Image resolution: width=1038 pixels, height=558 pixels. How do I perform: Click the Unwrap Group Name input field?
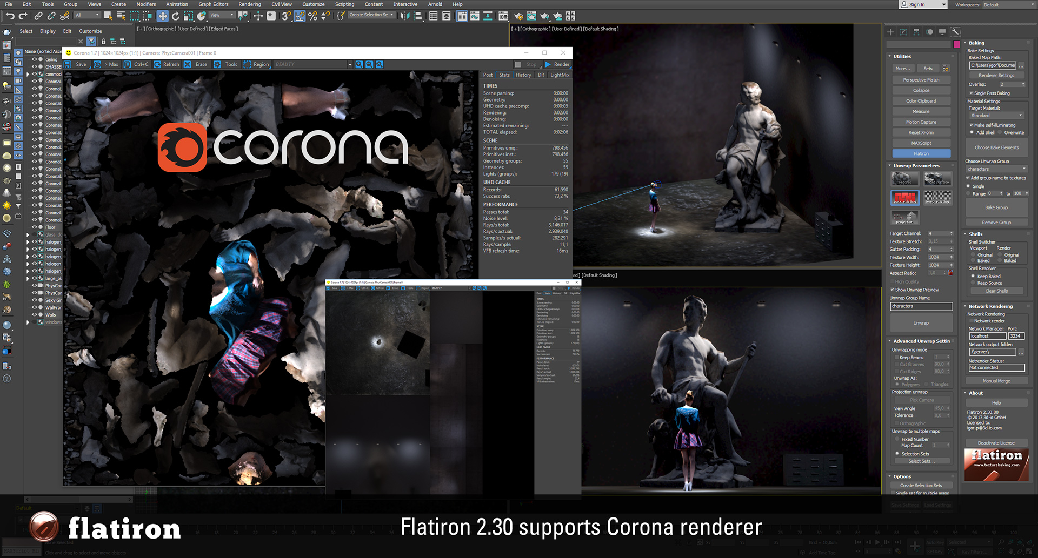pos(921,306)
